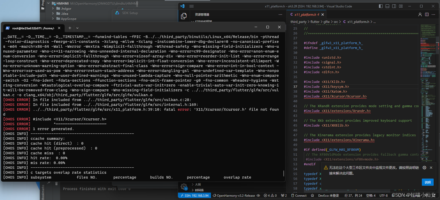Viewport: 440px width, 200px height.
Task: Click the terminal tab root@6e25a632b971
Action: tap(33, 28)
